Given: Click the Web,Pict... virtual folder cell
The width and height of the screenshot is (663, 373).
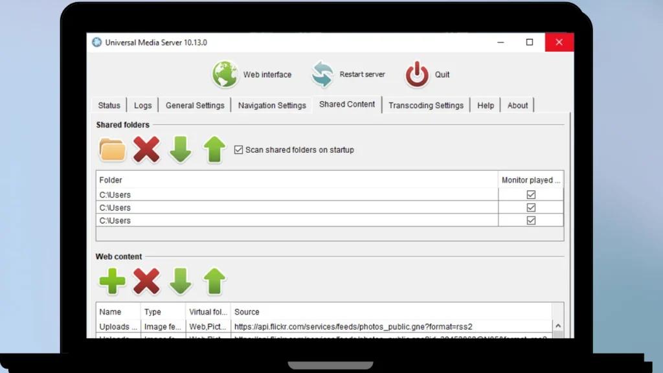Looking at the screenshot, I should tap(208, 326).
